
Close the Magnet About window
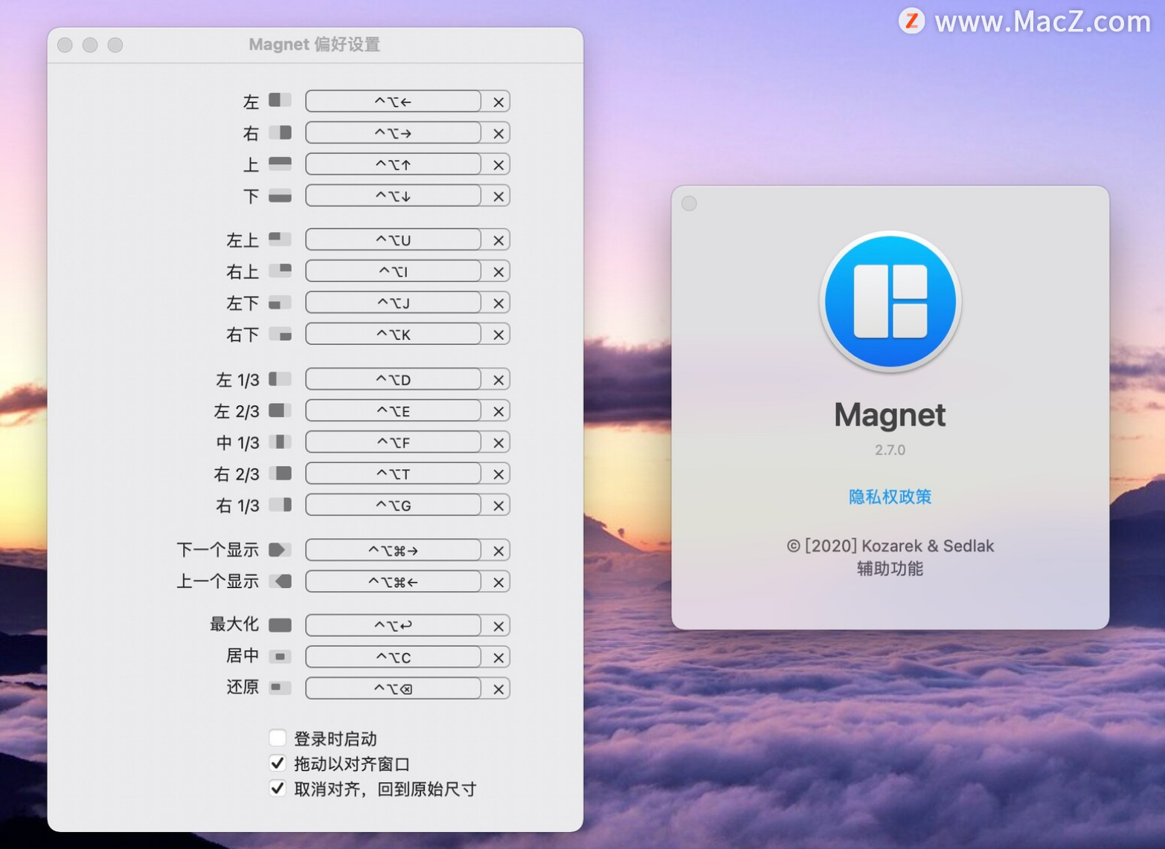pos(689,203)
